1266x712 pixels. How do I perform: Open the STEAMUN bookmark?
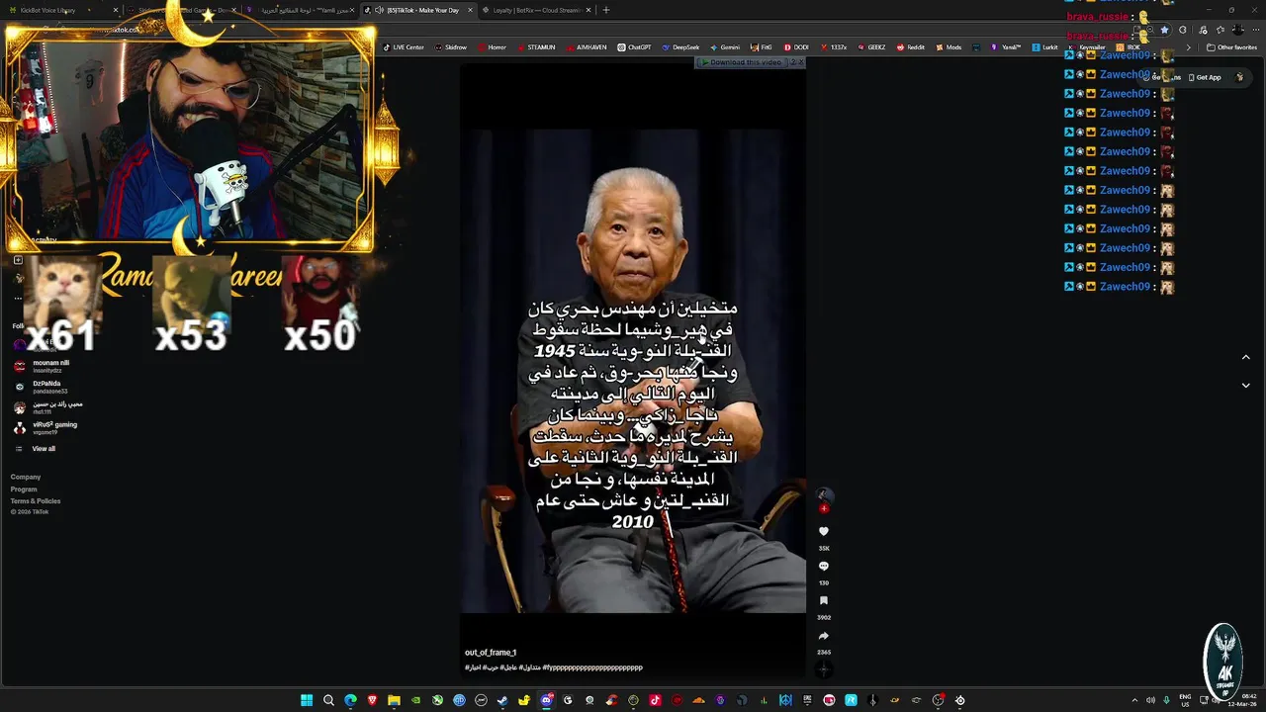[536, 47]
